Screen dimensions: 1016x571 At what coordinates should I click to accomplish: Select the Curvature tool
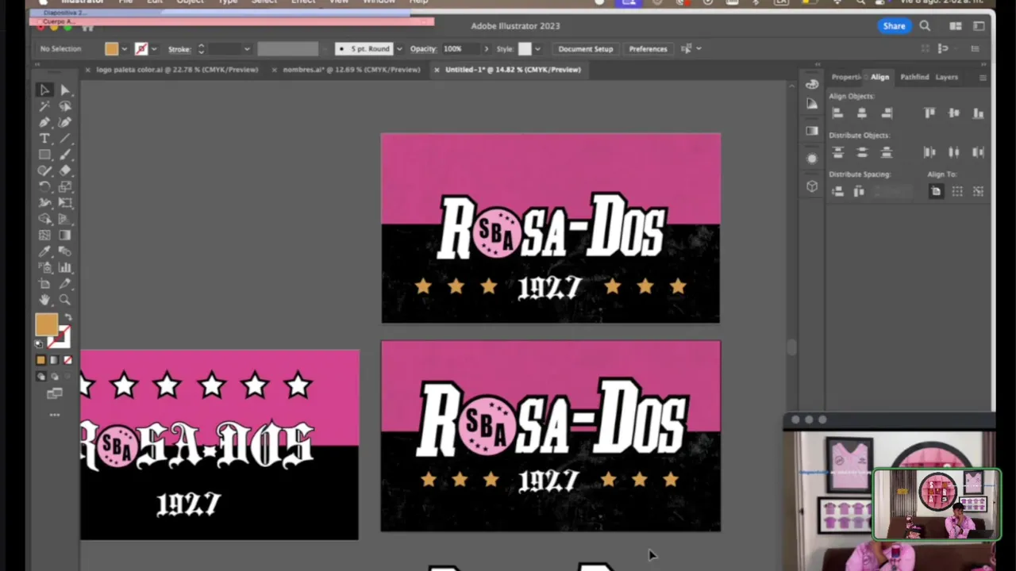(65, 122)
